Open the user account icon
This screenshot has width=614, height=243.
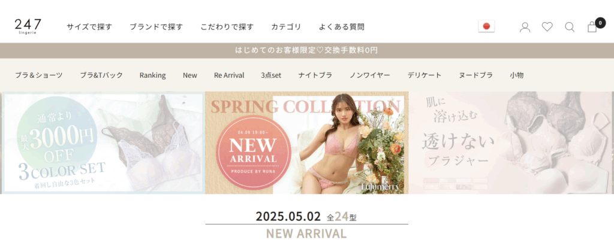(x=525, y=27)
